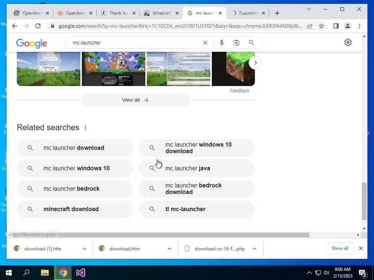Image resolution: width=374 pixels, height=280 pixels.
Task: Switch to the Thank You tab
Action: [x=118, y=13]
